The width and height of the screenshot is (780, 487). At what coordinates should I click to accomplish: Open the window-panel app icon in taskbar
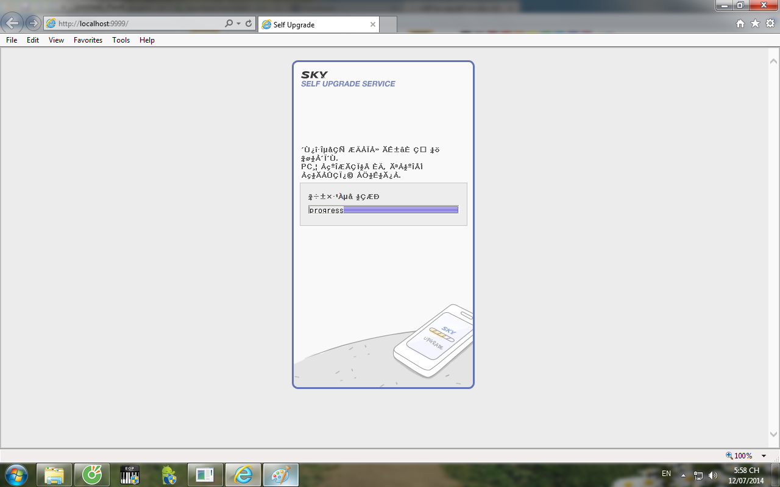[205, 475]
